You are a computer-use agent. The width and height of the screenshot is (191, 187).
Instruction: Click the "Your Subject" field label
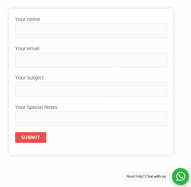[x=29, y=78]
